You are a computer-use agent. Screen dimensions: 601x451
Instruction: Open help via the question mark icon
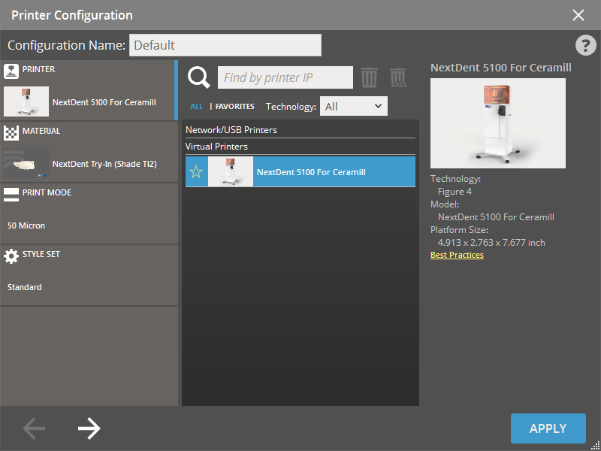(x=585, y=45)
